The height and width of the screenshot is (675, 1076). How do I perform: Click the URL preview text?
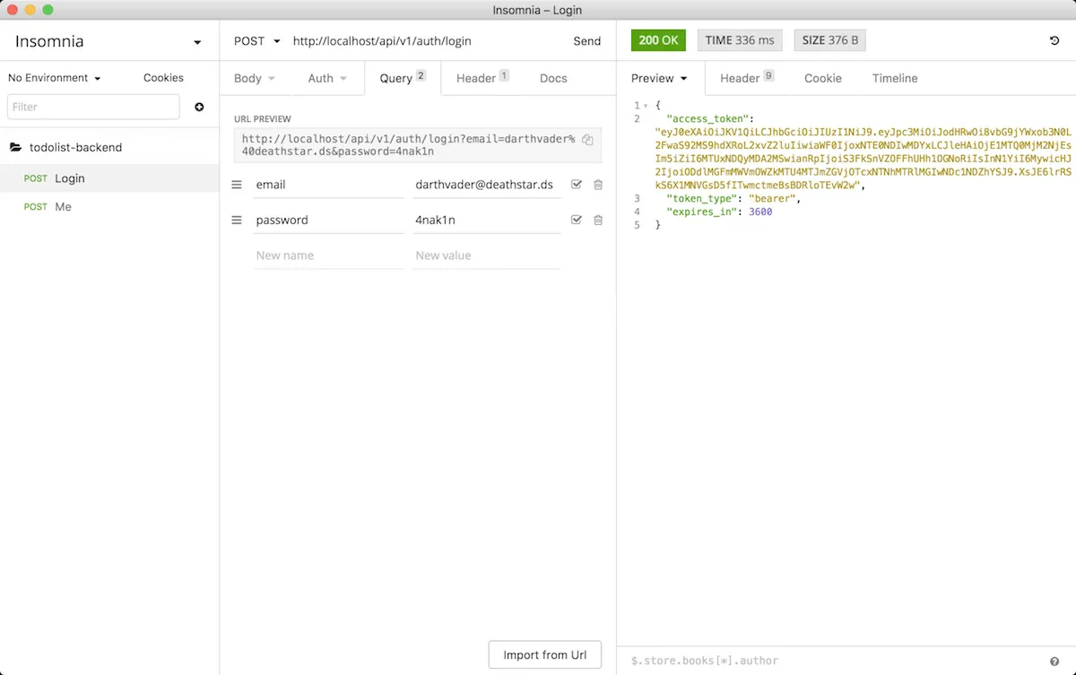408,145
